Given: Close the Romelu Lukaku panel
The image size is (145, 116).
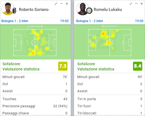Looking at the screenshot, I should [141, 4].
